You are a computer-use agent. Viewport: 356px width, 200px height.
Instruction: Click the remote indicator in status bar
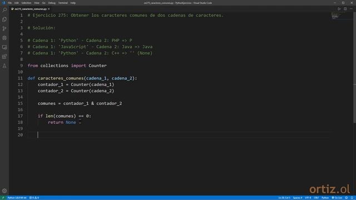[3, 198]
